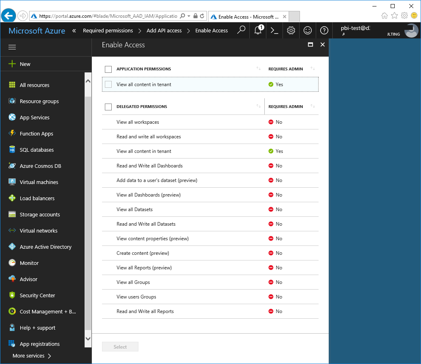Image resolution: width=421 pixels, height=364 pixels.
Task: Click the App registrations icon
Action: [x=12, y=344]
